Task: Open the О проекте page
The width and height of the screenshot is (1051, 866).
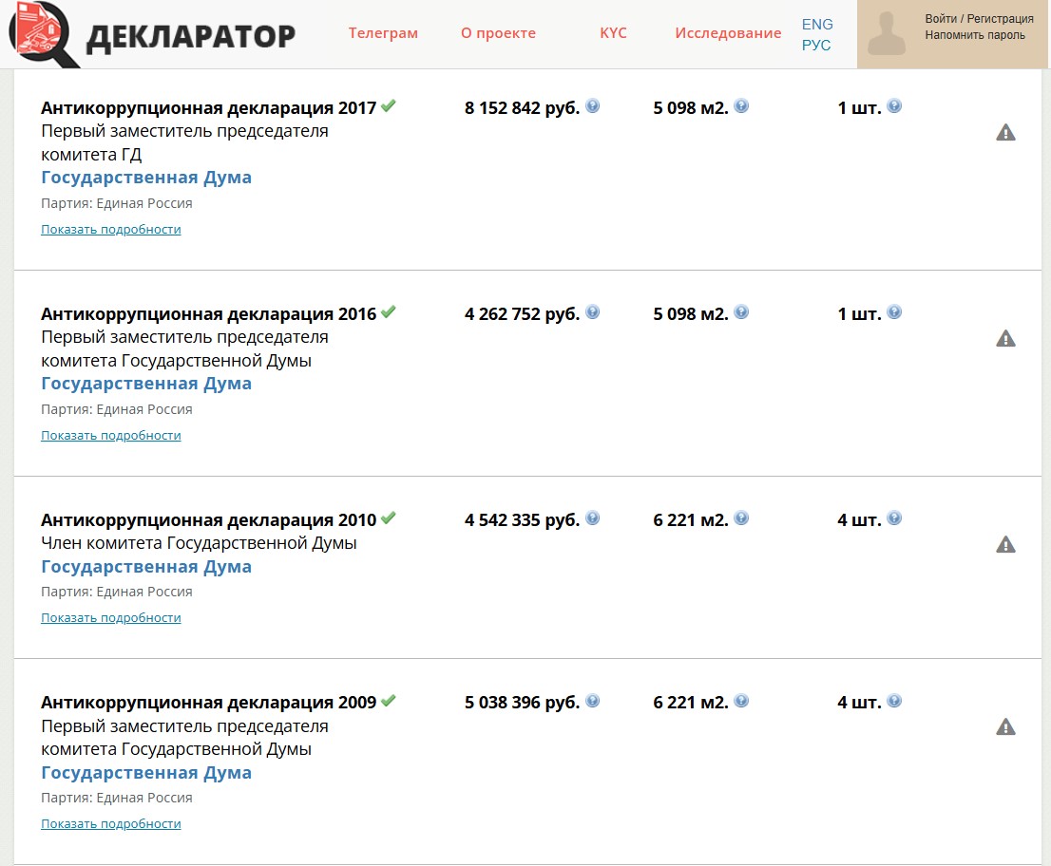Action: point(498,33)
